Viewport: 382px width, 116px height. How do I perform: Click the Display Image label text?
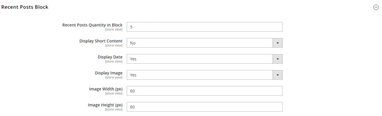point(109,73)
